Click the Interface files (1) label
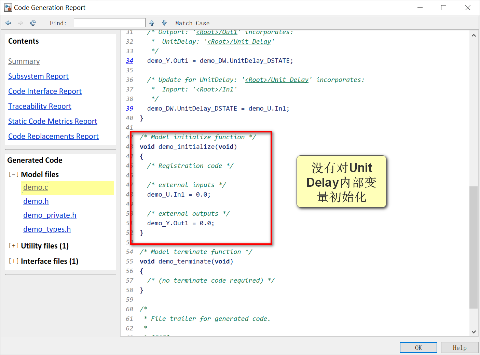The image size is (480, 355). [x=50, y=261]
